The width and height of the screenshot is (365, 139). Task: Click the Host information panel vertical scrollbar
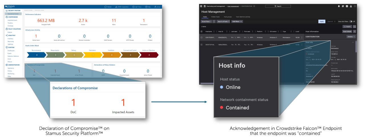[x=356, y=47]
